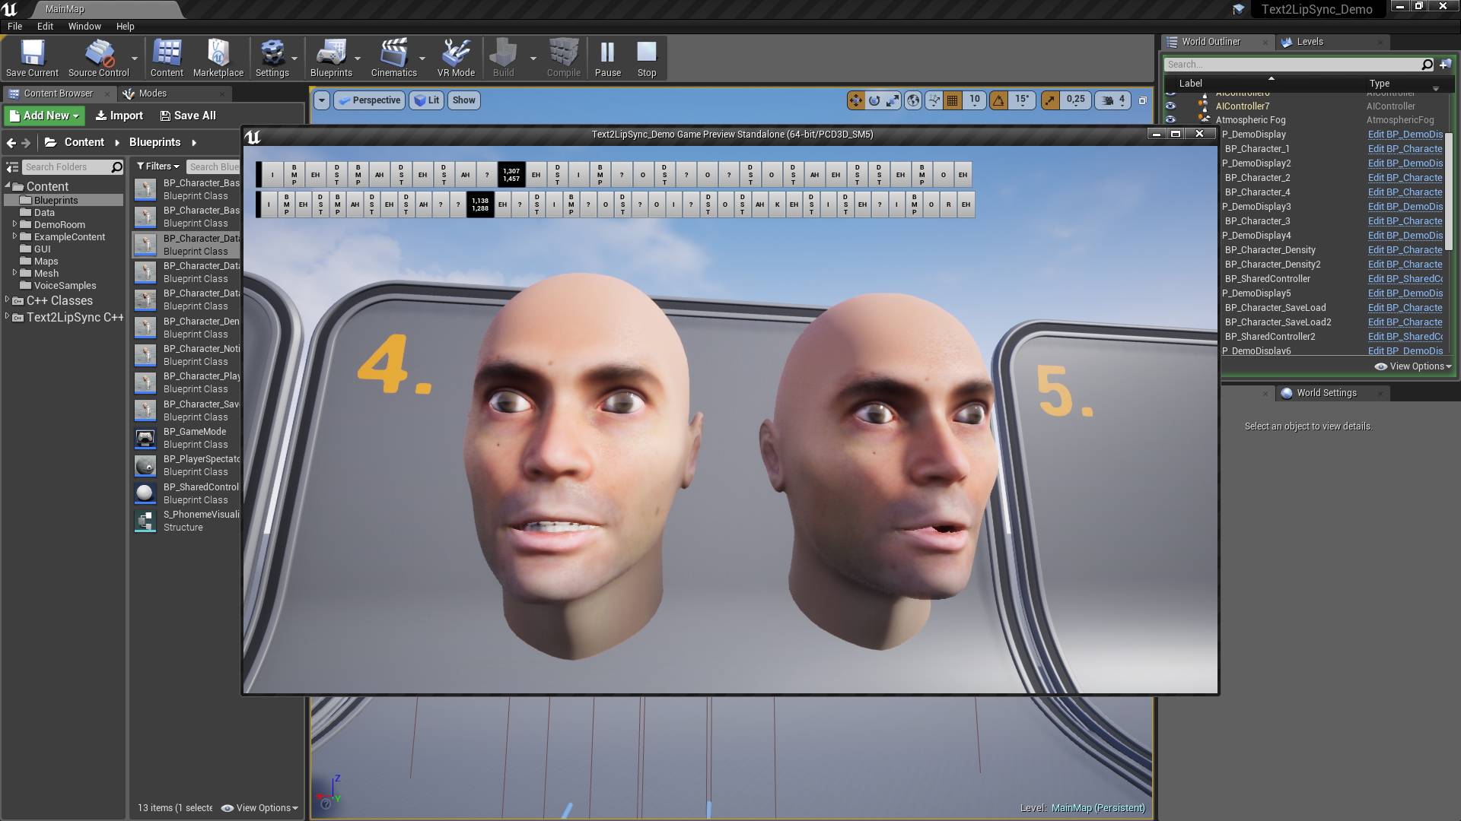Screen dimensions: 1461x821
Task: Switch to the Levels tab
Action: (1310, 42)
